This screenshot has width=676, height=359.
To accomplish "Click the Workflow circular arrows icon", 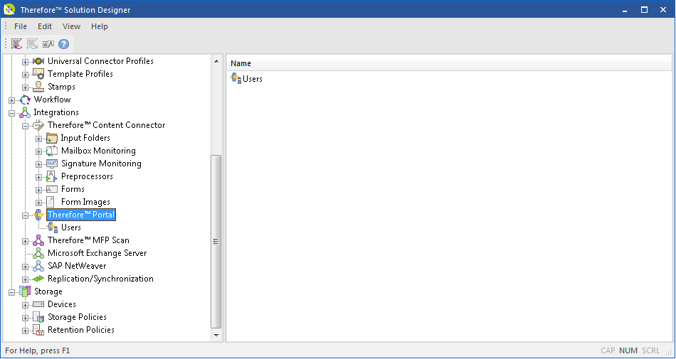I will tap(25, 100).
